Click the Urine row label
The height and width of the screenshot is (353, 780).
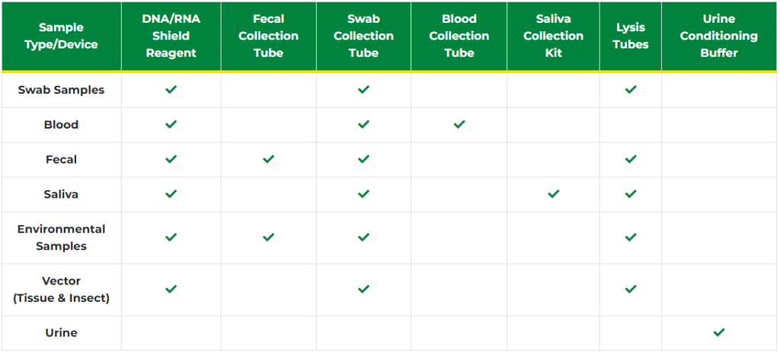[61, 332]
